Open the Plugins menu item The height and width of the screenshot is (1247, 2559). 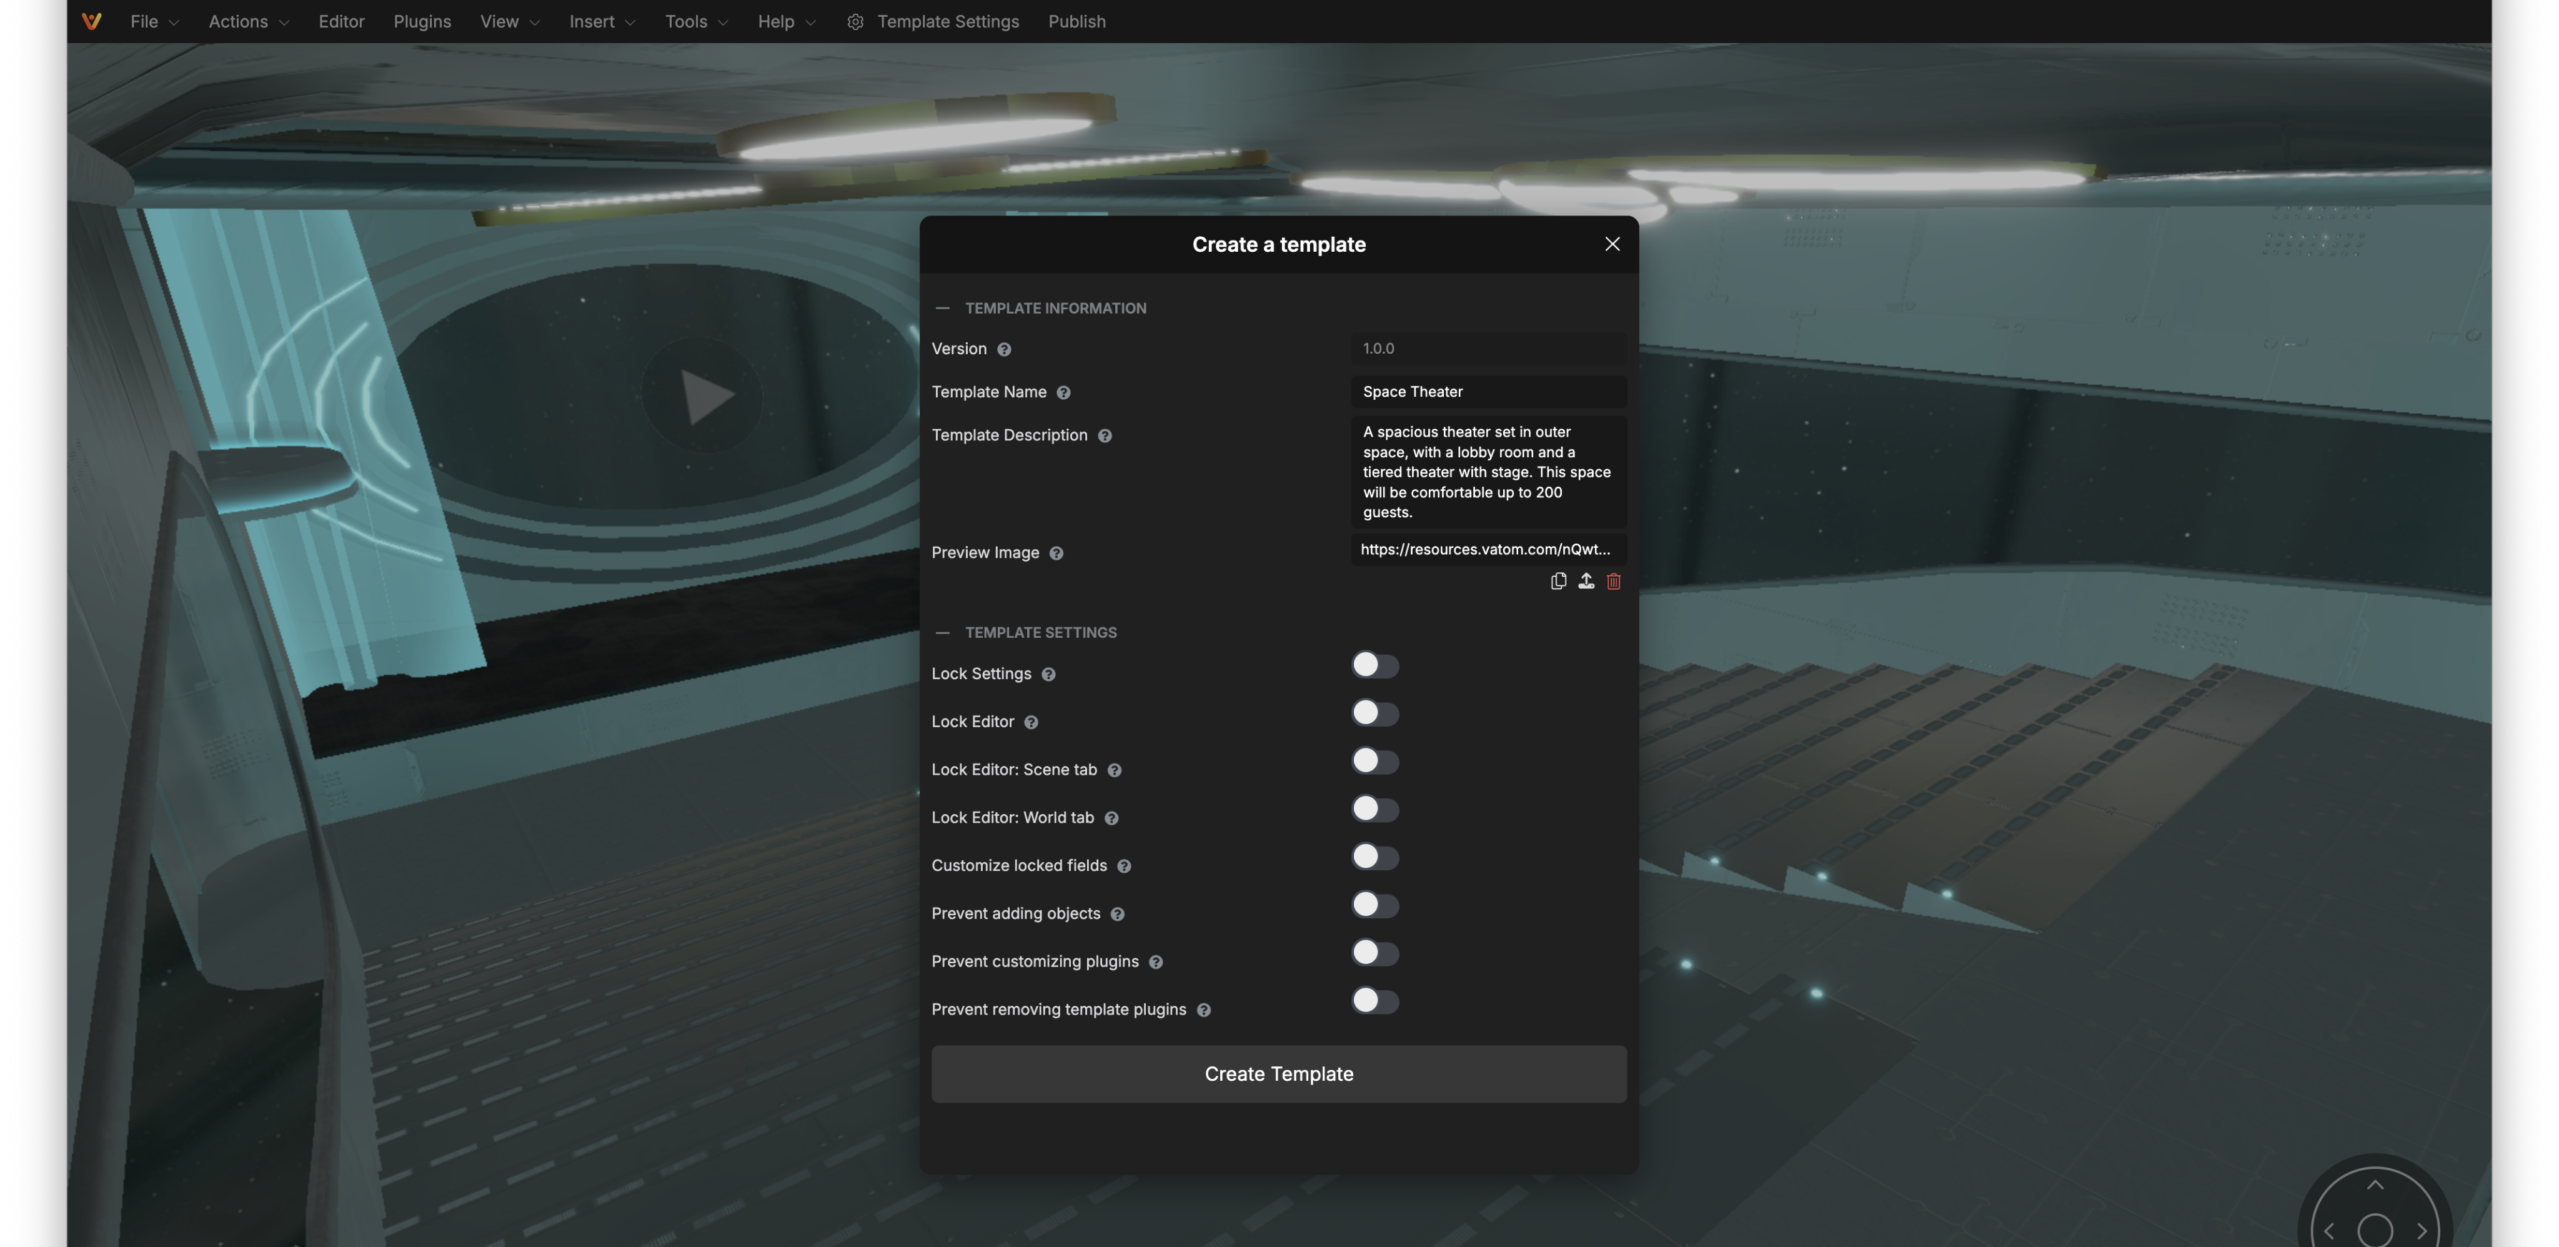click(422, 22)
